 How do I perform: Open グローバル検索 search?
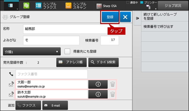click(103, 62)
